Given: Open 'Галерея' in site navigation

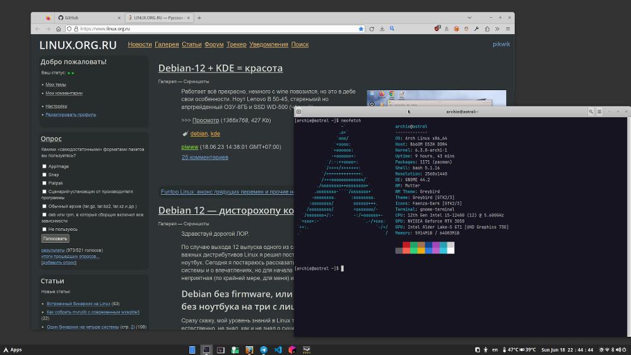Looking at the screenshot, I should pyautogui.click(x=167, y=45).
